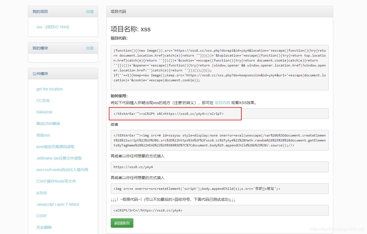Screen dimensions: 367x234
Task: Open Javascript Layer 7 Attack module
Action: [x=58, y=204]
